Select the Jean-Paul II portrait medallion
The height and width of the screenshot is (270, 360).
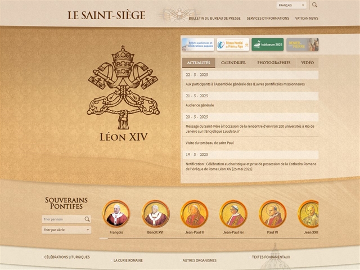pos(195,214)
